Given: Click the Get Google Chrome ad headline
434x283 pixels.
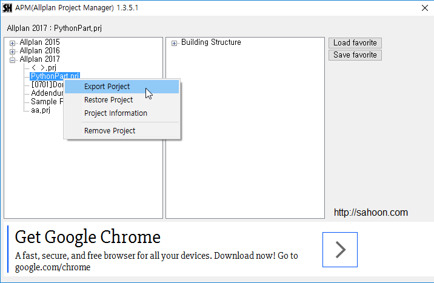Looking at the screenshot, I should point(87,237).
